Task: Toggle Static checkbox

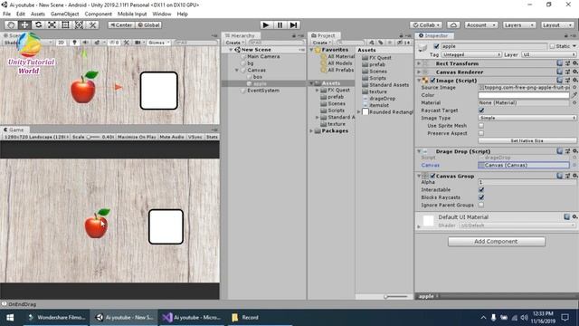Action: tap(553, 46)
